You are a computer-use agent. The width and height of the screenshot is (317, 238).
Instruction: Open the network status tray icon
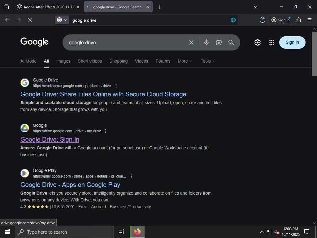(x=270, y=232)
